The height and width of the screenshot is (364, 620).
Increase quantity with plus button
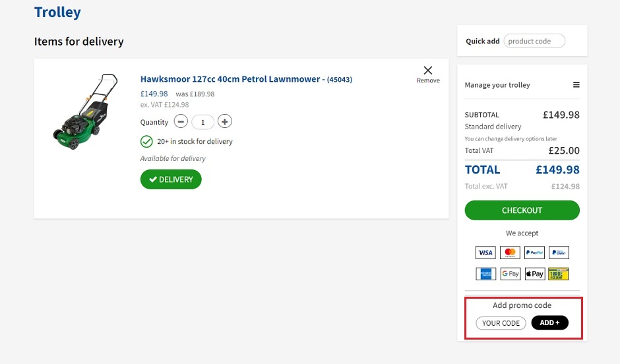tap(225, 121)
